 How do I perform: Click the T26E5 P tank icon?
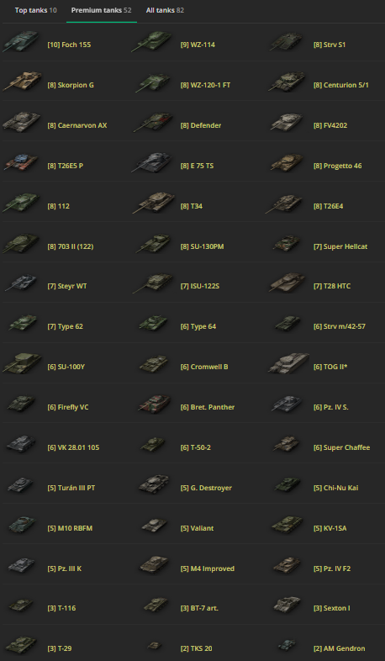(x=21, y=162)
